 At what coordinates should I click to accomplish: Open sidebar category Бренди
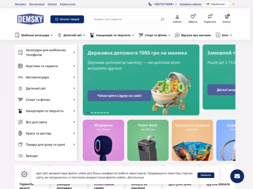tap(32, 156)
